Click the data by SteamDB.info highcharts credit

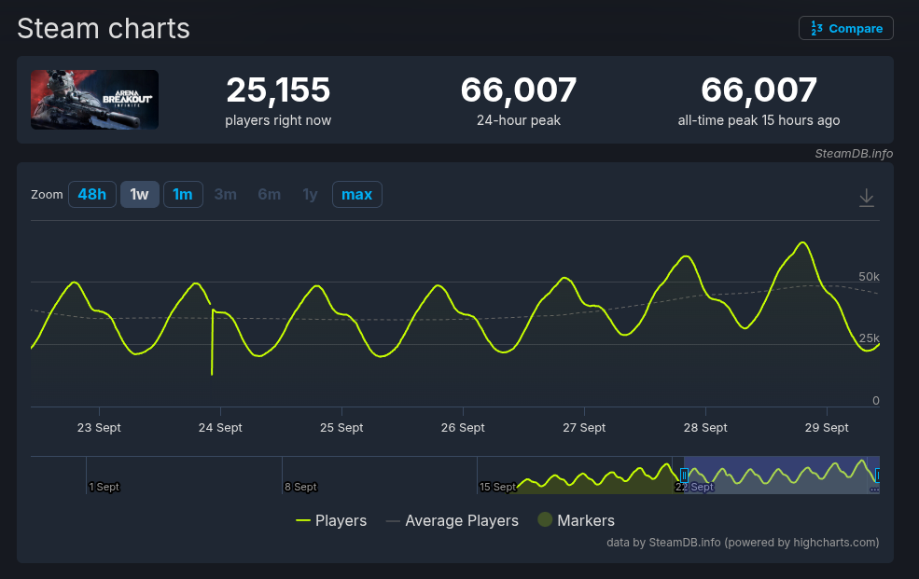click(743, 542)
